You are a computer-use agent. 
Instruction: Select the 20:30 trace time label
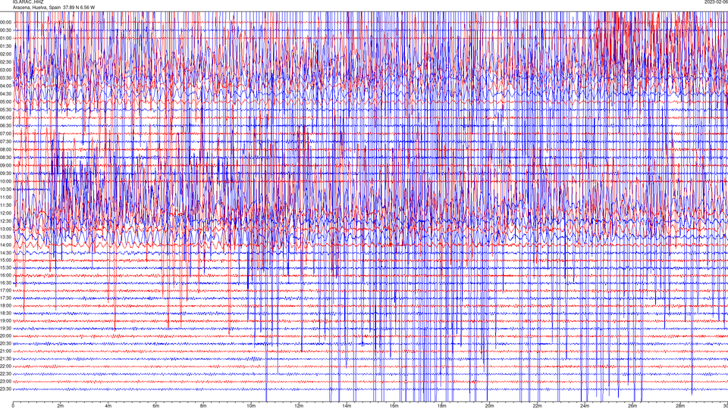(x=5, y=344)
